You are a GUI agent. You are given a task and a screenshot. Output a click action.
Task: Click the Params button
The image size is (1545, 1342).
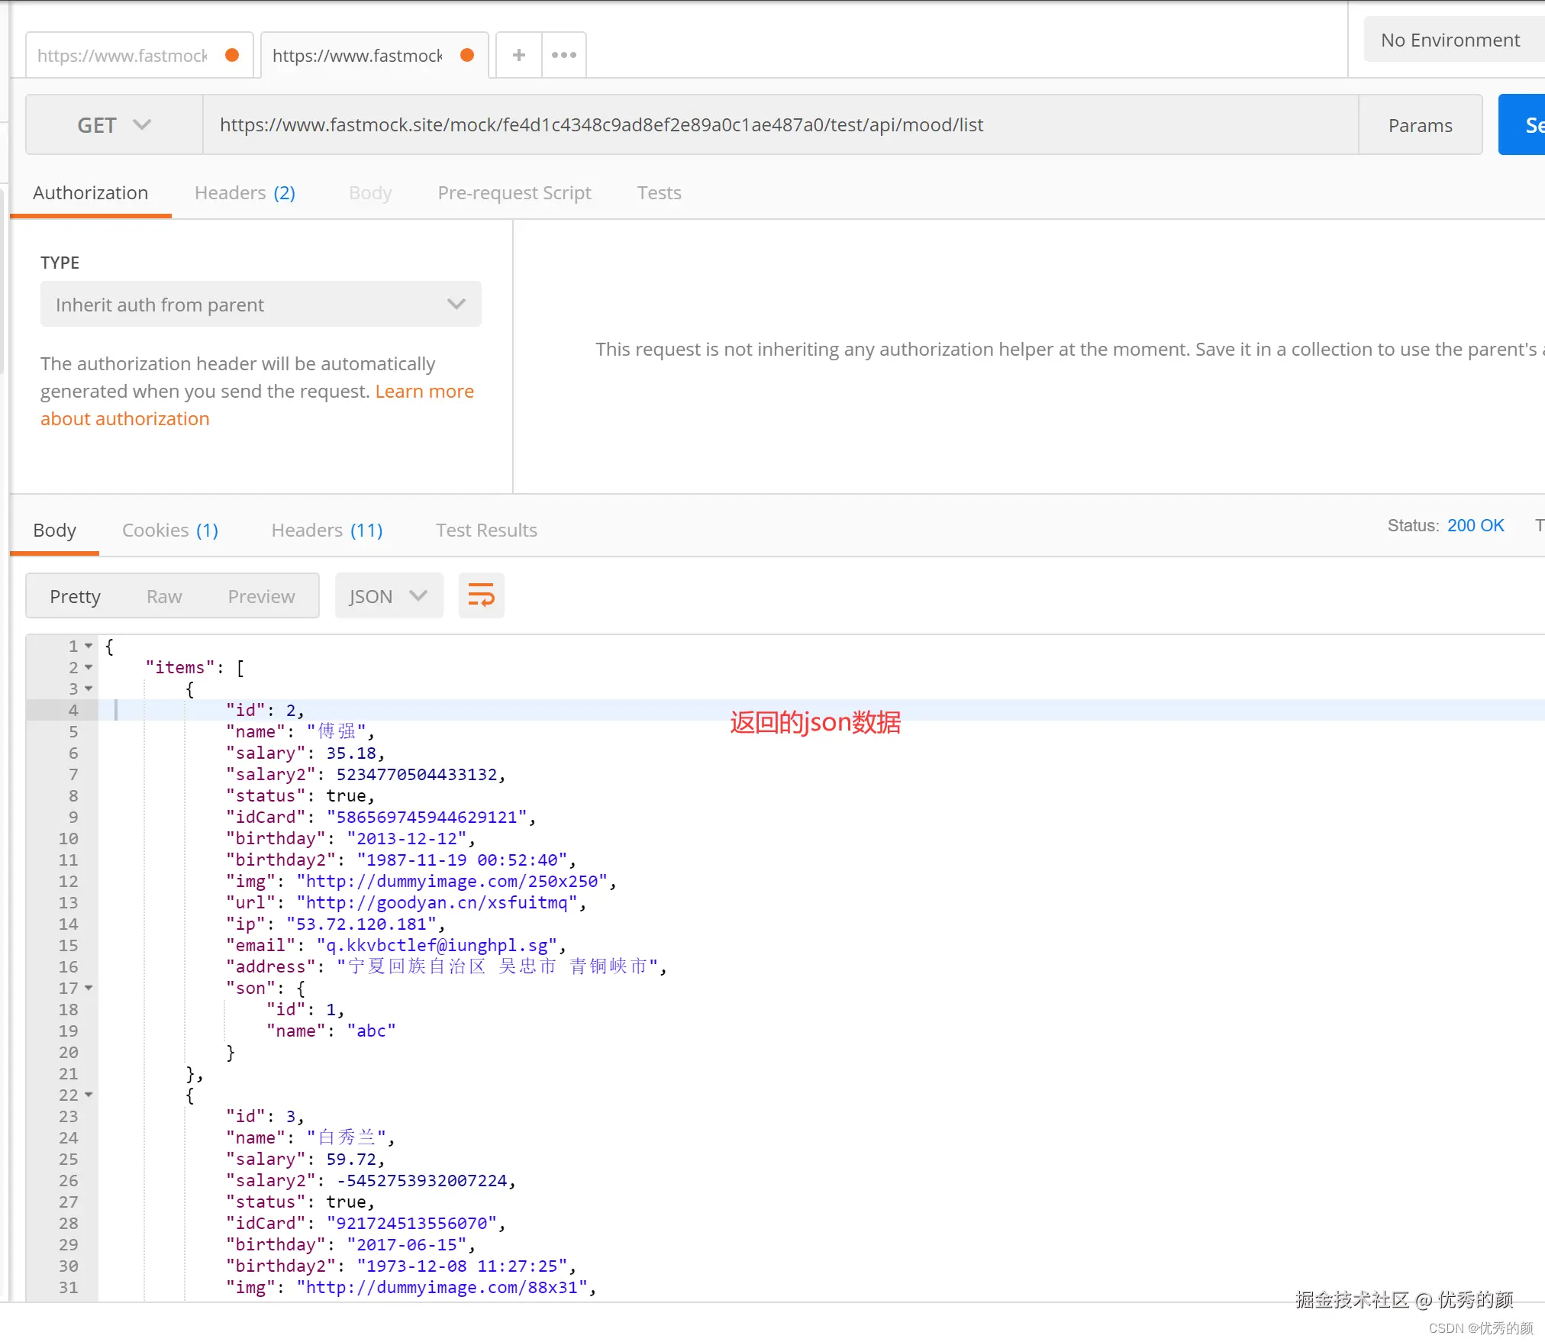coord(1420,125)
